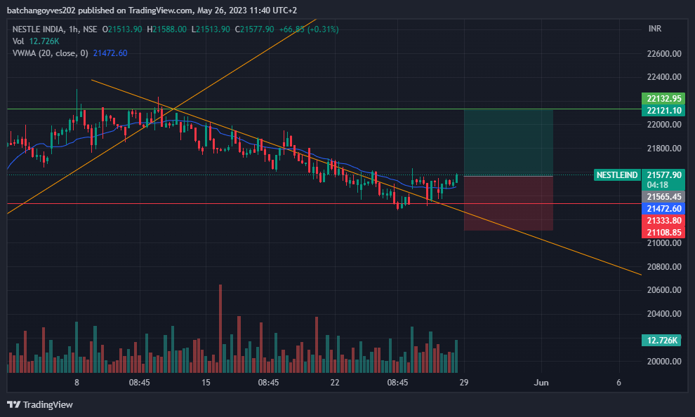The image size is (695, 417).
Task: Click the TradingView logo at bottom left
Action: tap(40, 404)
